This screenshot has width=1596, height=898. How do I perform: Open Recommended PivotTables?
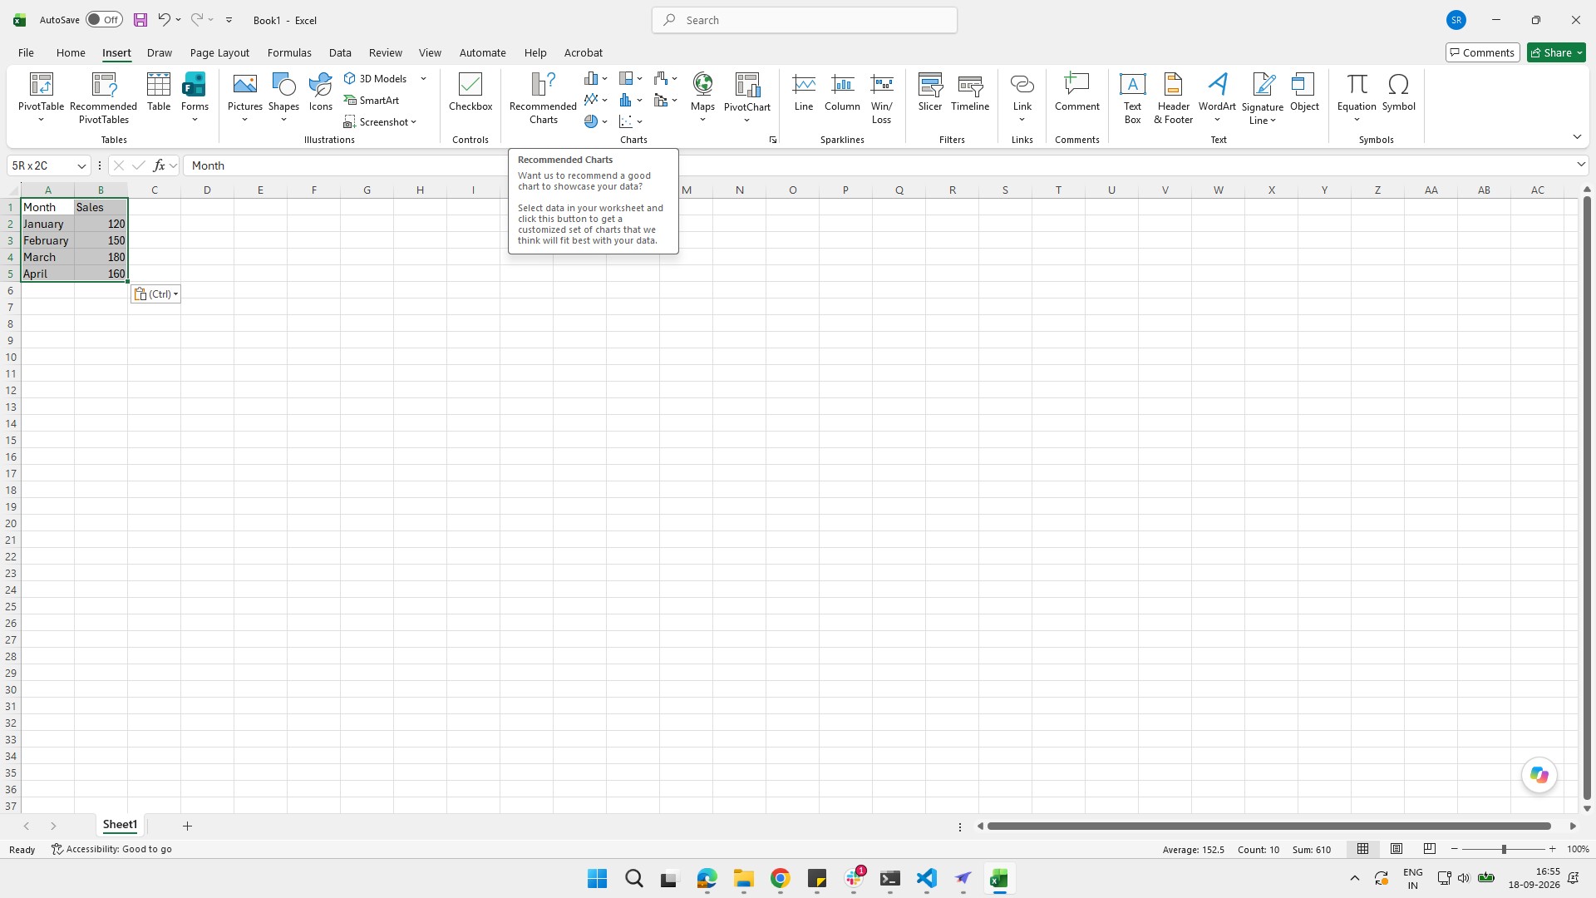click(x=103, y=98)
